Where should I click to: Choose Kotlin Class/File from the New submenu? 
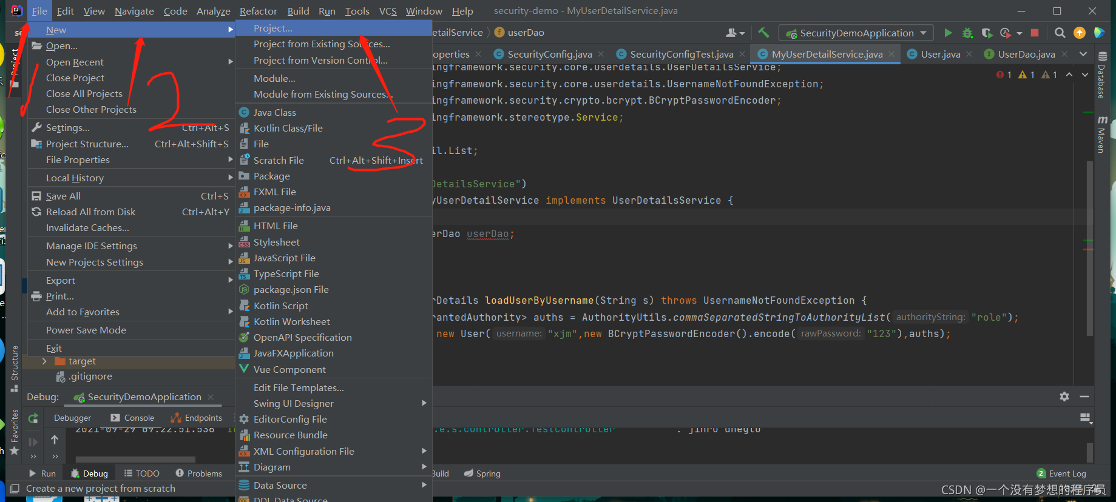pos(334,128)
